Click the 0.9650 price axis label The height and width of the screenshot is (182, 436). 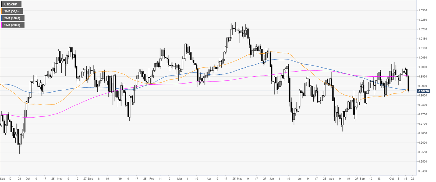click(x=423, y=133)
